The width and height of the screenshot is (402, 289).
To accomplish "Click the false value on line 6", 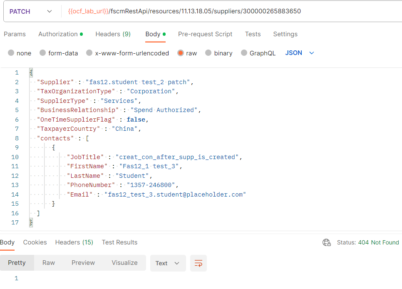I will click(x=136, y=120).
